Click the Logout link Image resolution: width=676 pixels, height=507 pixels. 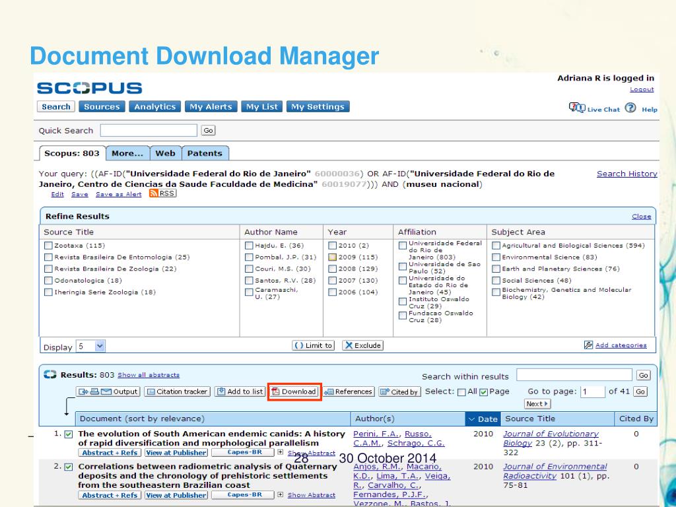[x=642, y=89]
